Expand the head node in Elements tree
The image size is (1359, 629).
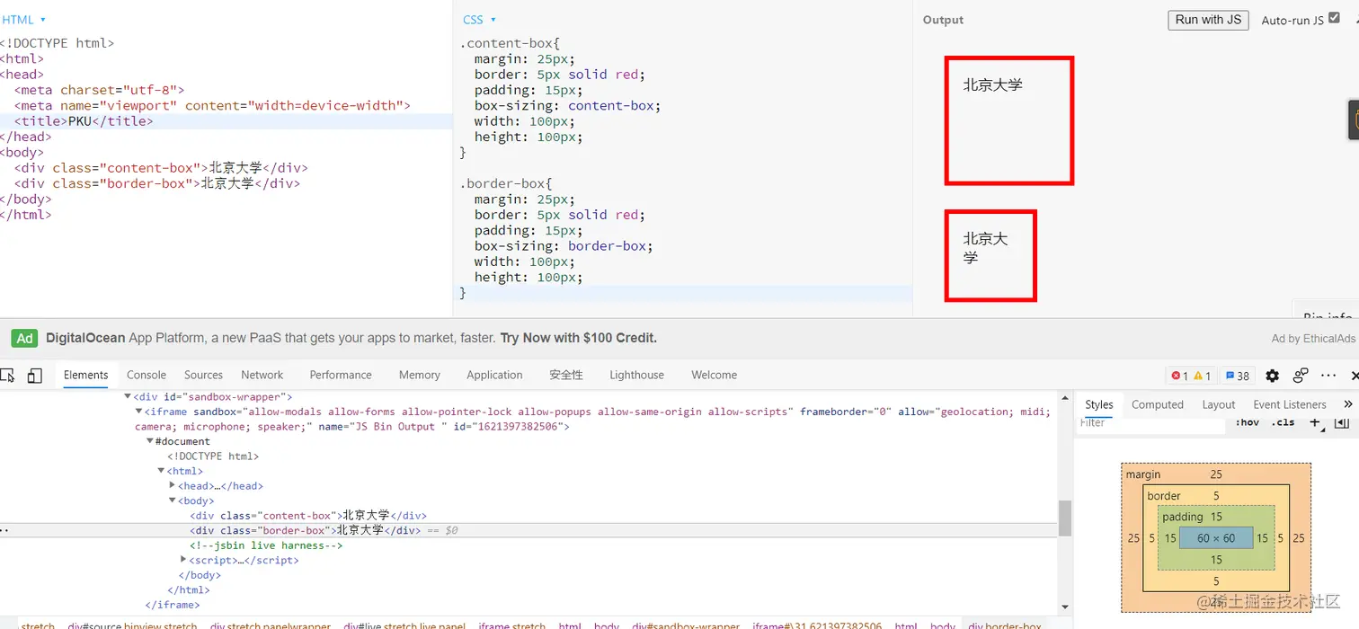click(173, 485)
